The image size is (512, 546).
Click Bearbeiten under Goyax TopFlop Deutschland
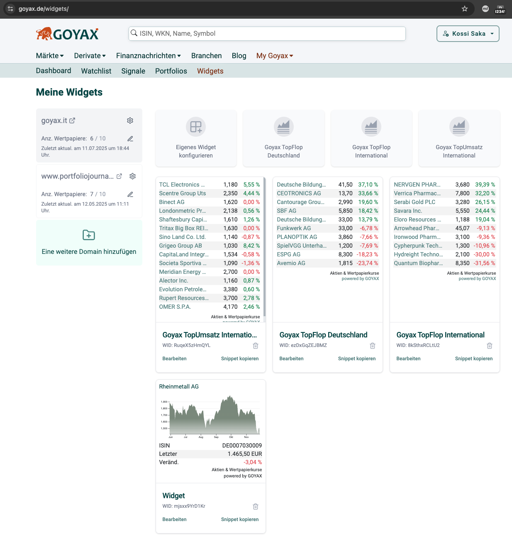coord(291,358)
